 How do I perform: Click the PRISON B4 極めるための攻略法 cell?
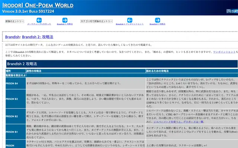point(192,83)
